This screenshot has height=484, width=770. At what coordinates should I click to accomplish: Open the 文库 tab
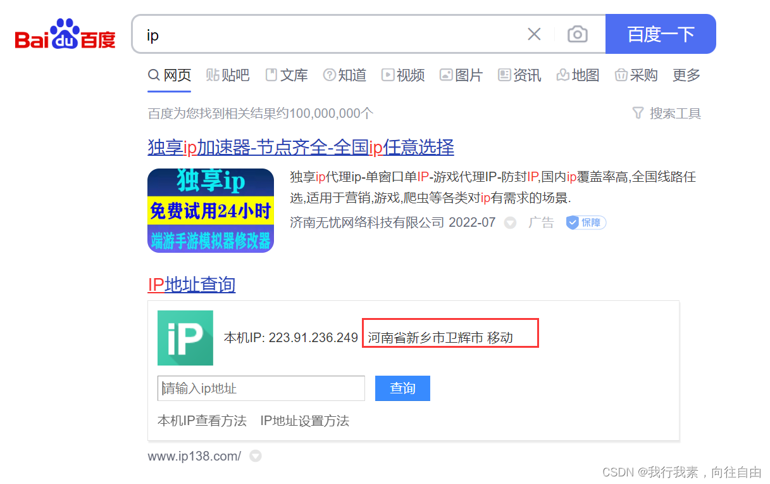287,75
